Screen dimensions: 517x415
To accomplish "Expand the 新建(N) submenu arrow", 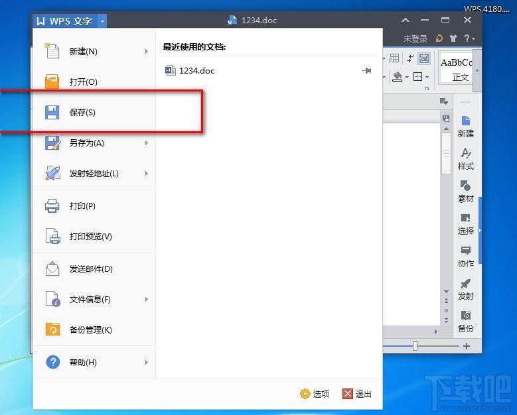I will 147,52.
